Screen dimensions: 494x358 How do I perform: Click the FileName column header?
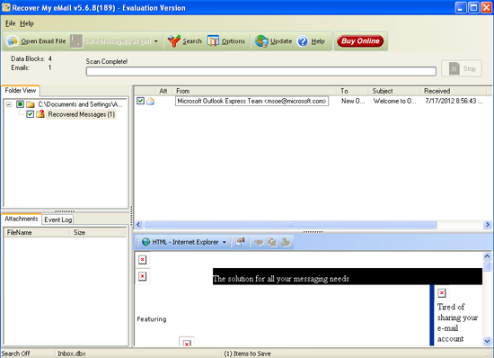coord(36,232)
